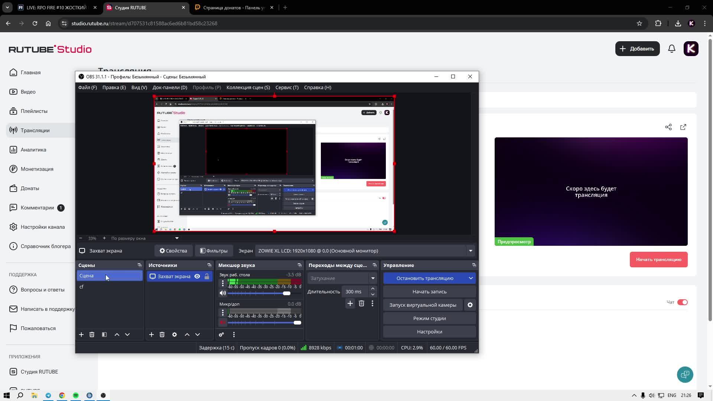Pop out the Переходы между сценами dock
Image resolution: width=713 pixels, height=401 pixels.
[375, 265]
